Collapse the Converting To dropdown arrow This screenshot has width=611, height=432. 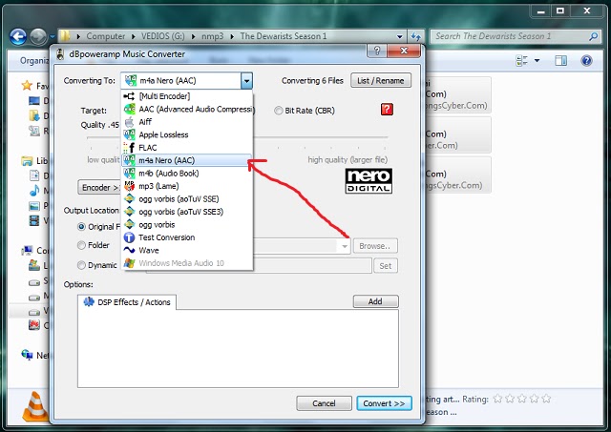(x=246, y=81)
